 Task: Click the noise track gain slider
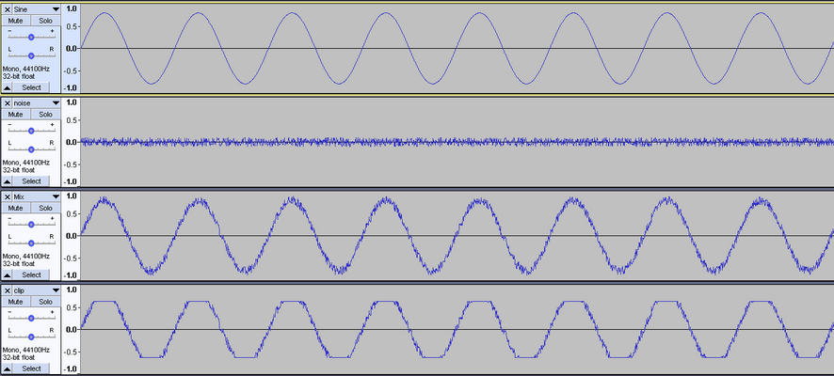[31, 131]
